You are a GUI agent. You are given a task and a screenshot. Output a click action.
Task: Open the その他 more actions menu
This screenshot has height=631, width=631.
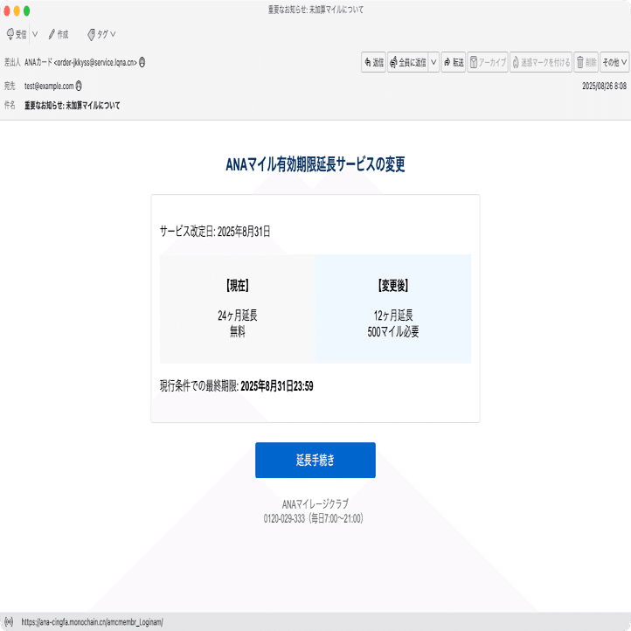[x=614, y=62]
